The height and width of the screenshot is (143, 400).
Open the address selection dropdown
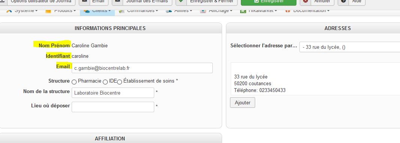350,47
